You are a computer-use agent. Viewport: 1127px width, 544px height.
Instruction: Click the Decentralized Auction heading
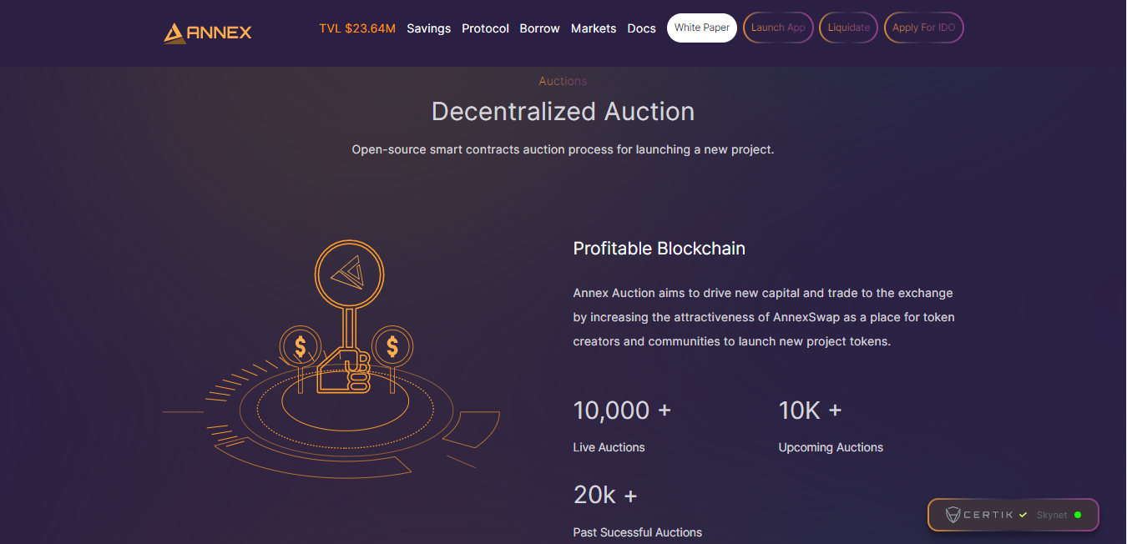point(563,112)
